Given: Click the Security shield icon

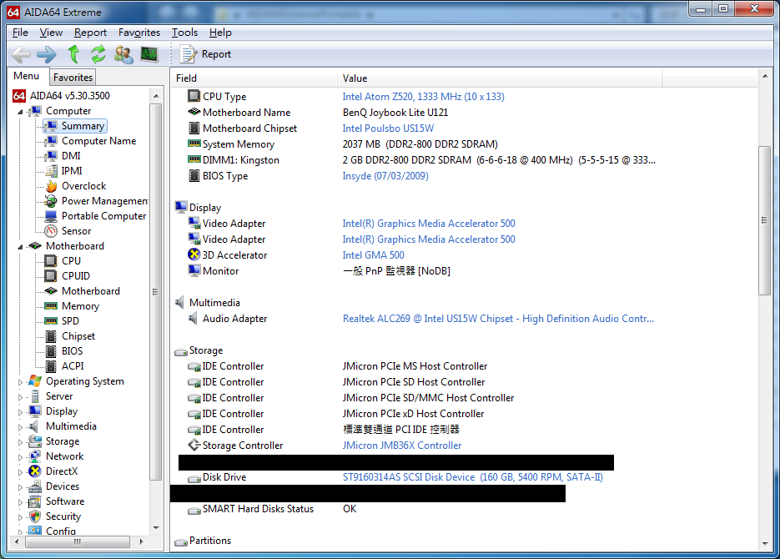Looking at the screenshot, I should 35,516.
